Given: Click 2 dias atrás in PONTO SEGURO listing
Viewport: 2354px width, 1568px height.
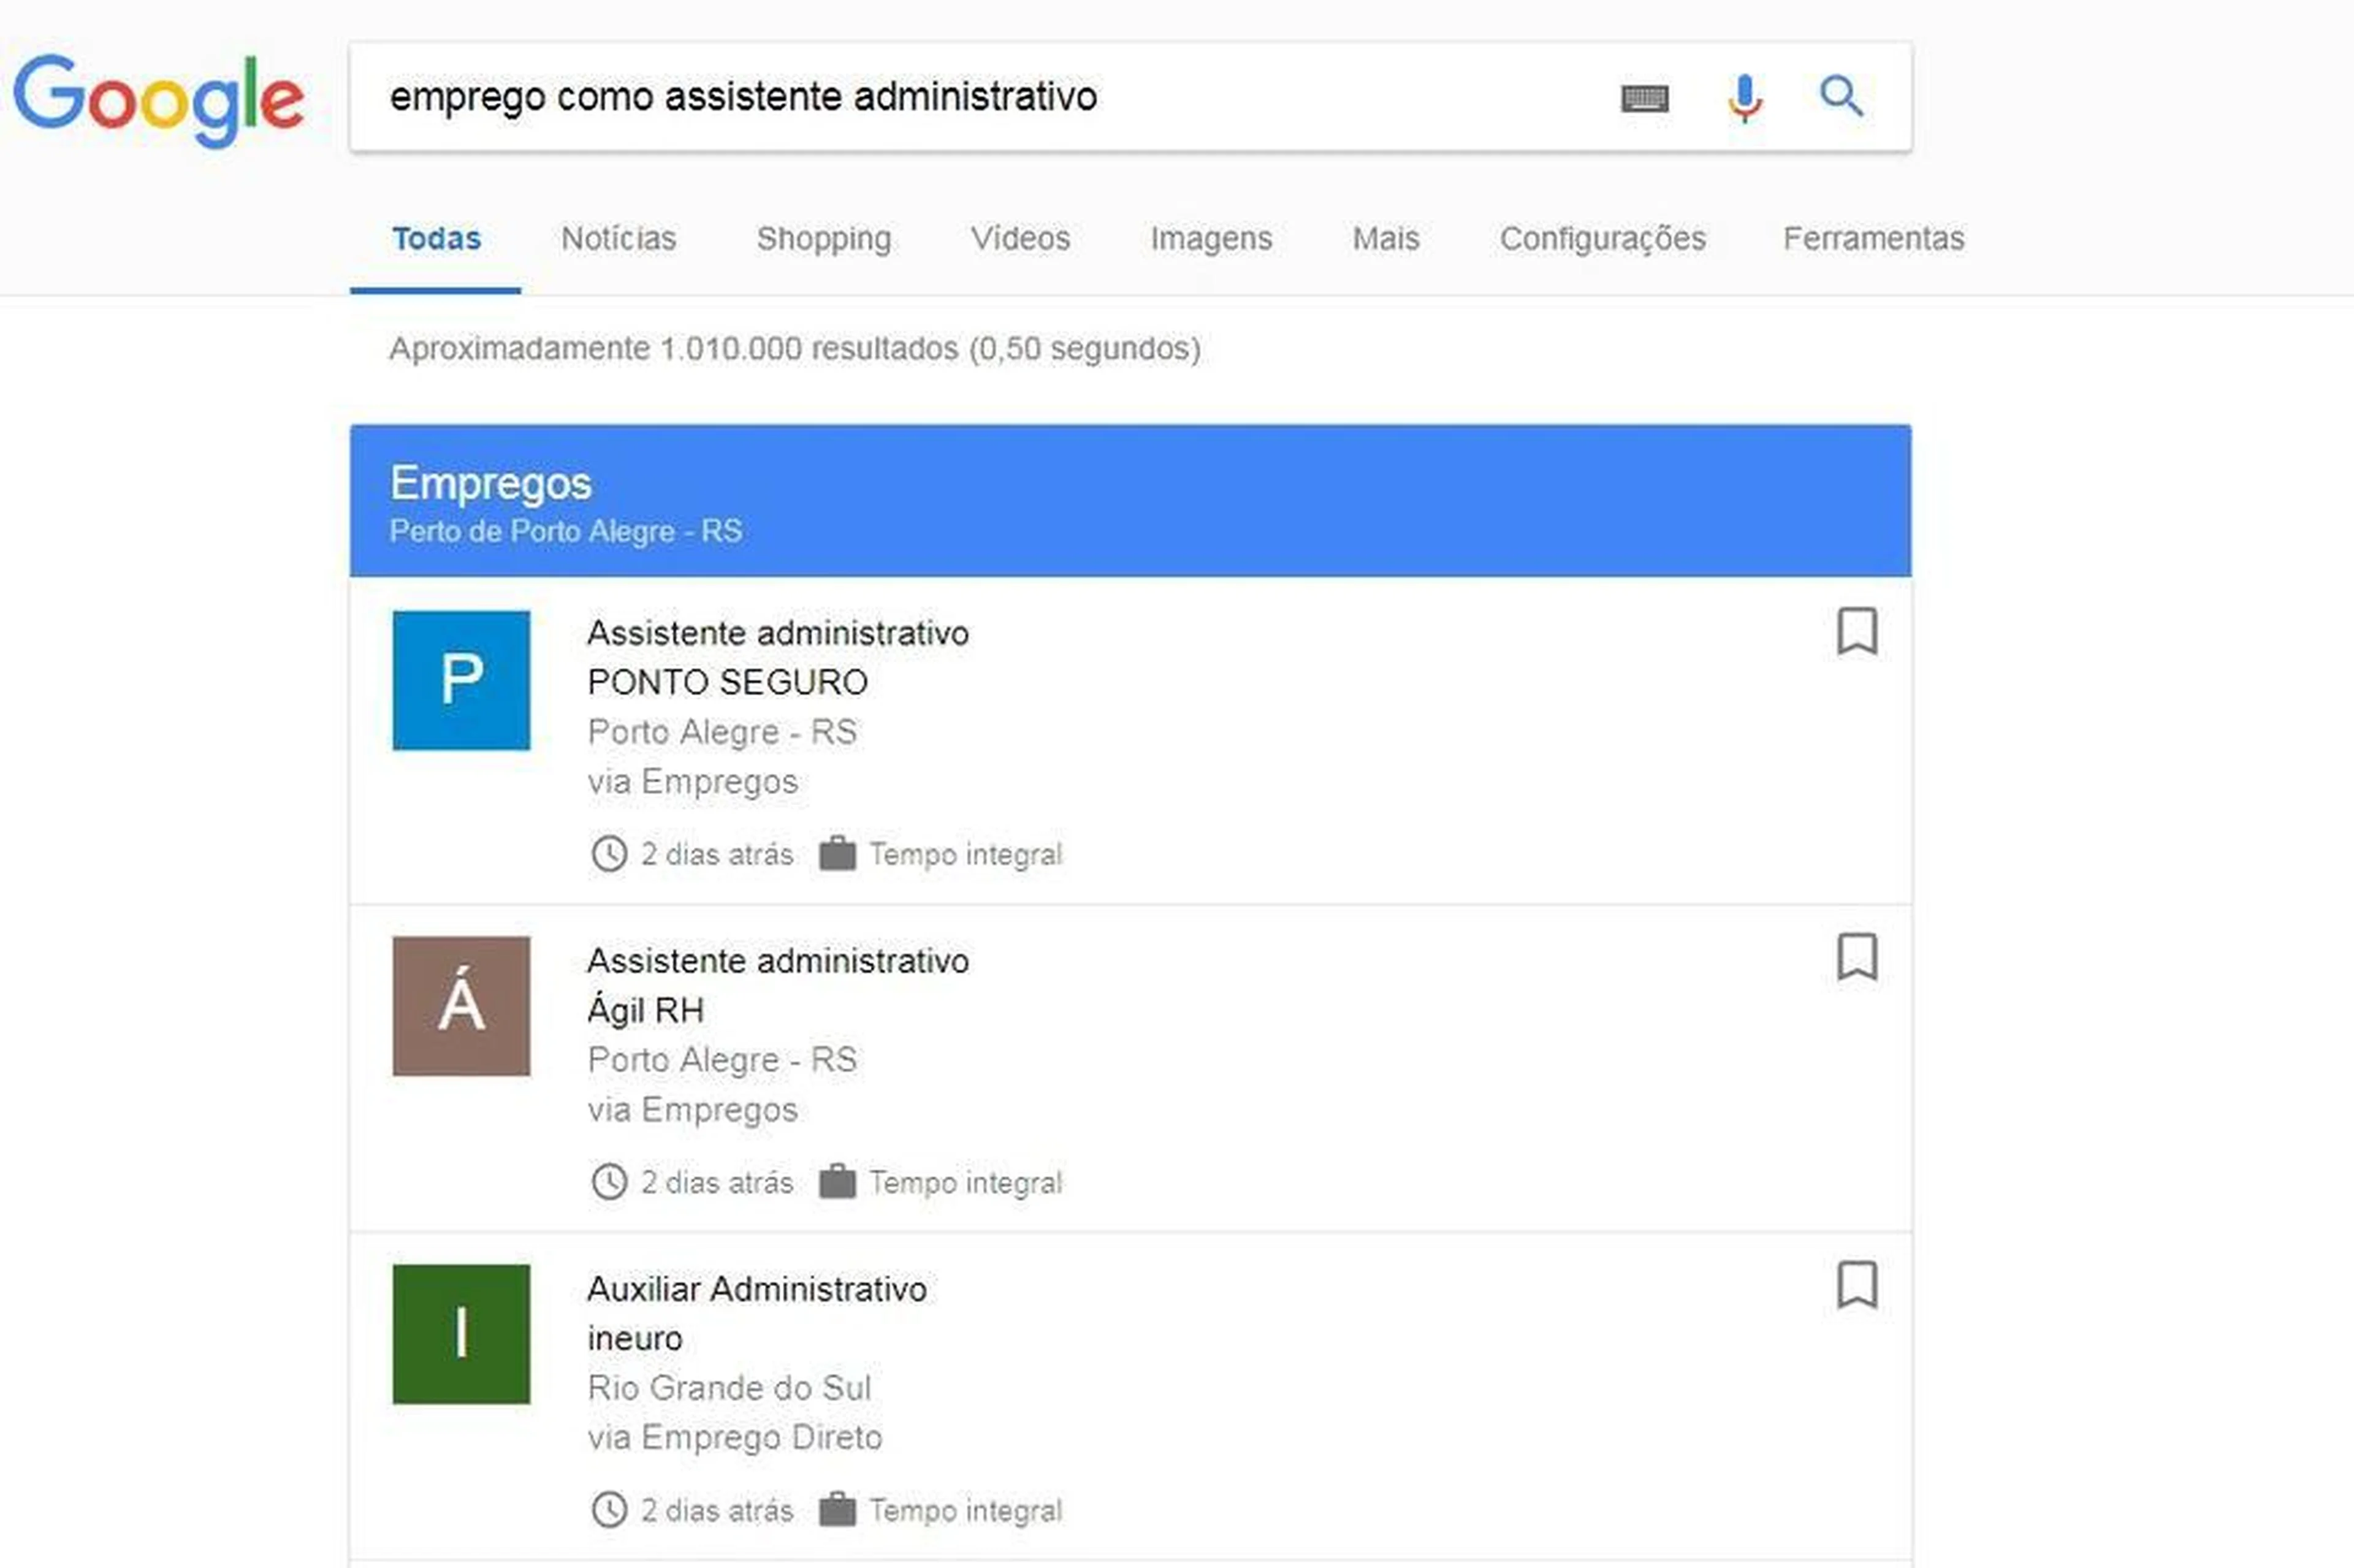Looking at the screenshot, I should point(717,854).
